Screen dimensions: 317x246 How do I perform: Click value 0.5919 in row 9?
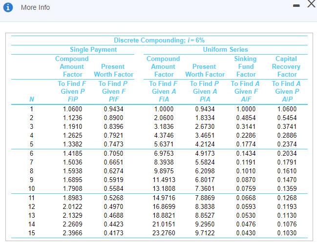coord(113,180)
